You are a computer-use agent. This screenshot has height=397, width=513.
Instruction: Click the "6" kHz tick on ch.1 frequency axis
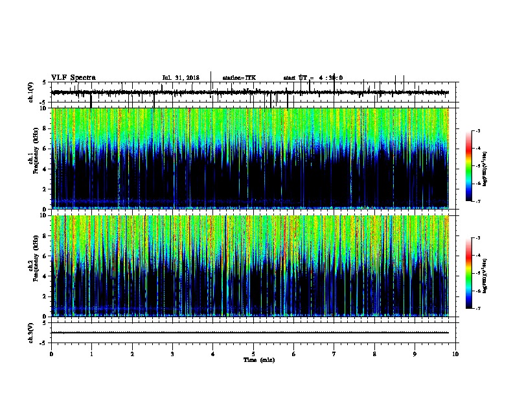pos(45,149)
